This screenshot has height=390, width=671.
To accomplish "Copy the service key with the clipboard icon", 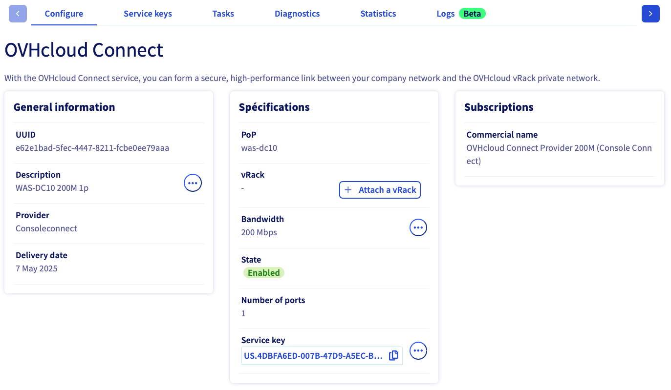I will [393, 355].
